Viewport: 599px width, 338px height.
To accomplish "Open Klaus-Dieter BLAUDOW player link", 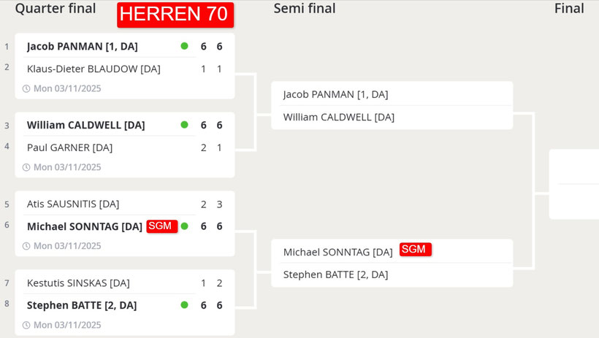I will pos(94,69).
